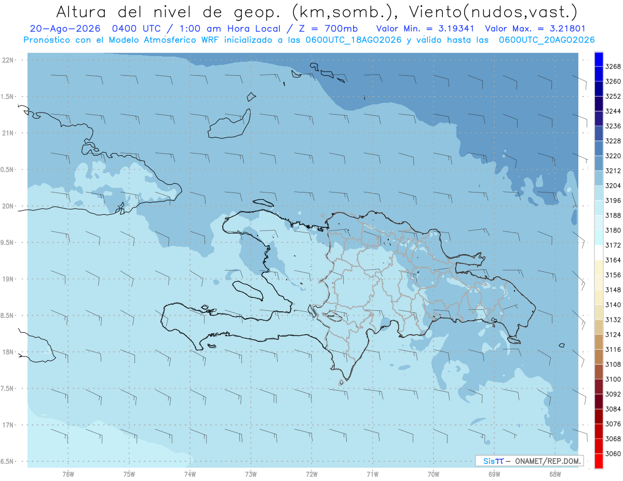
Task: Click the 1.5N latitude tick label
Action: (8, 97)
